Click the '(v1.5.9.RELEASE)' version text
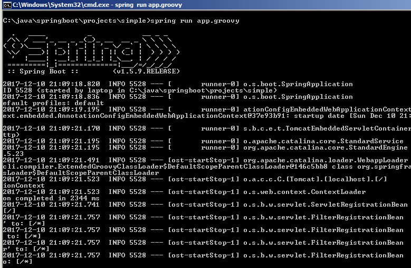This screenshot has height=268, width=411. point(147,71)
